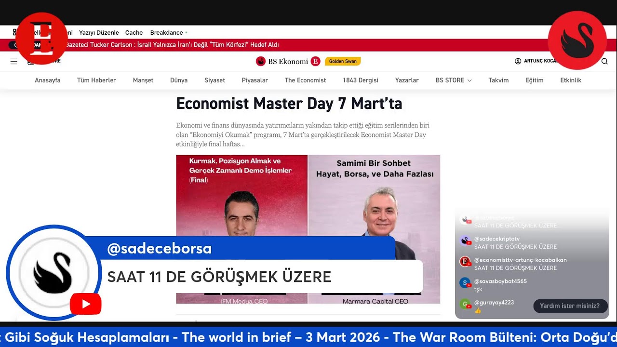Click the @sadecekriptotv username in chat
The height and width of the screenshot is (347, 617).
(x=497, y=239)
